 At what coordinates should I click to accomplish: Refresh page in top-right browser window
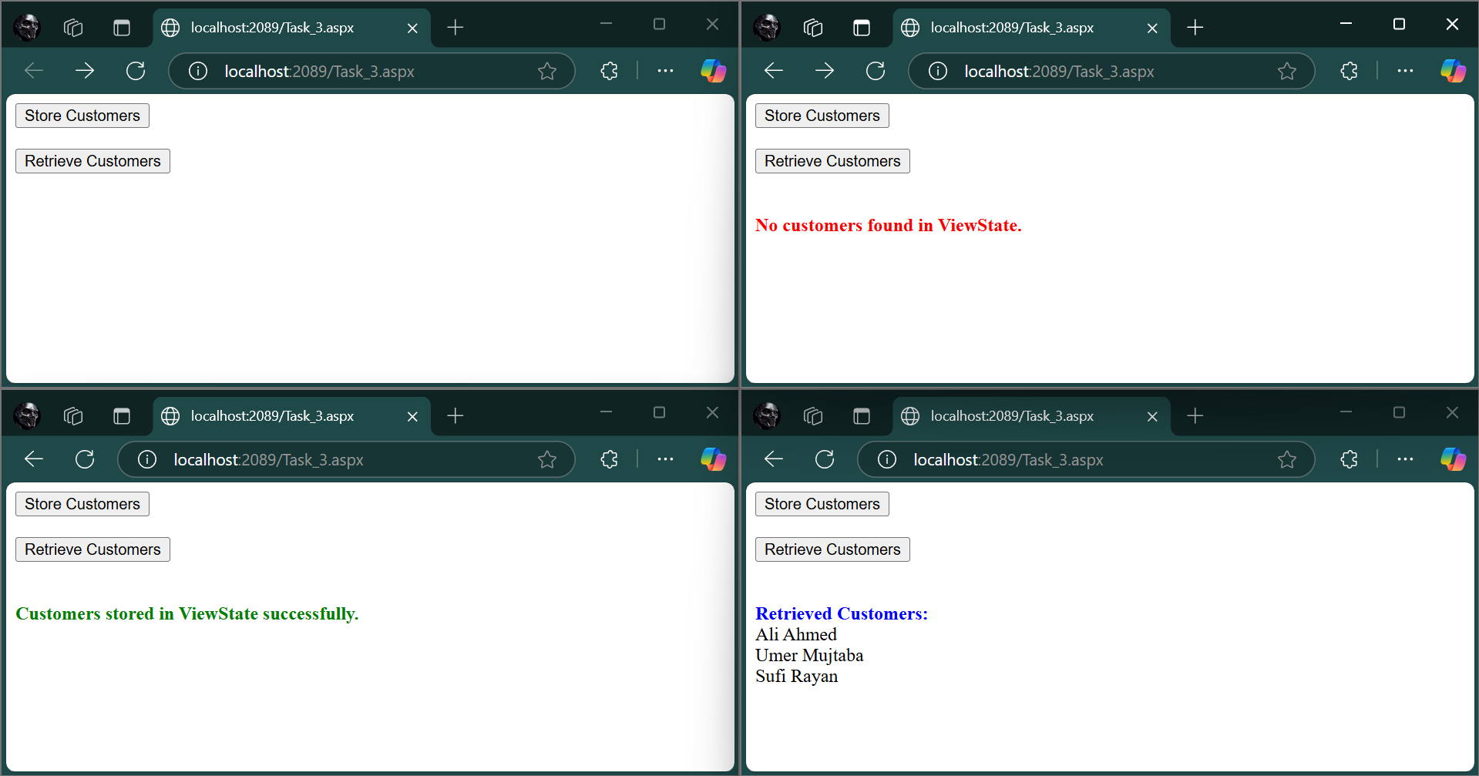(x=876, y=71)
